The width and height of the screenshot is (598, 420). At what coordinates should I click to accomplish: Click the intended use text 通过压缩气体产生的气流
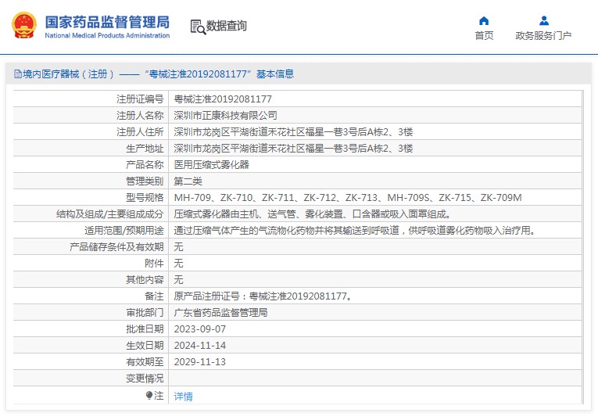click(356, 231)
